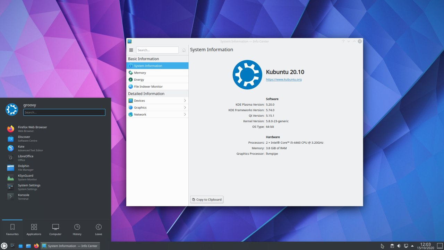This screenshot has height=250, width=444.
Task: Click the Kubuntu application launcher button on taskbar
Action: pos(4,246)
